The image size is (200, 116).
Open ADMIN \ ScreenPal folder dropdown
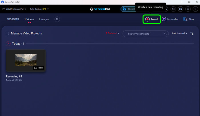(14, 9)
